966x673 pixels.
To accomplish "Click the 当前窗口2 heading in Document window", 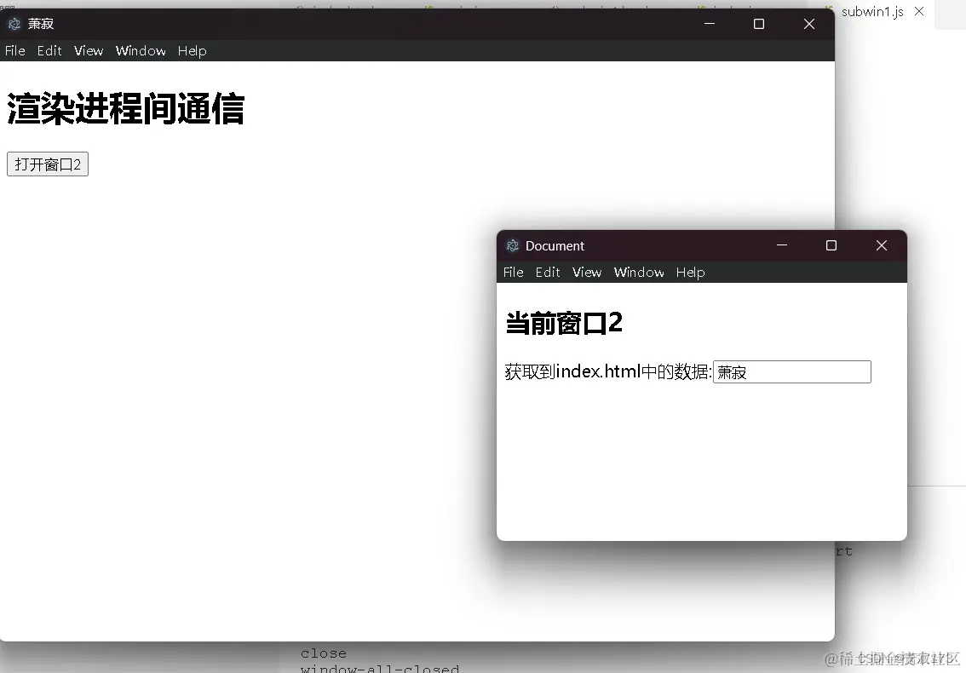I will coord(563,323).
